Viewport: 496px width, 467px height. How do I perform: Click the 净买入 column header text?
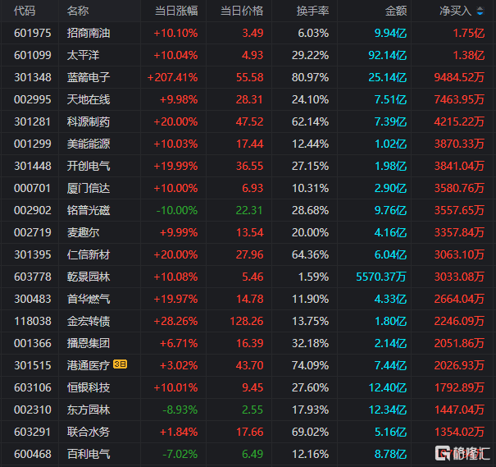coord(456,11)
